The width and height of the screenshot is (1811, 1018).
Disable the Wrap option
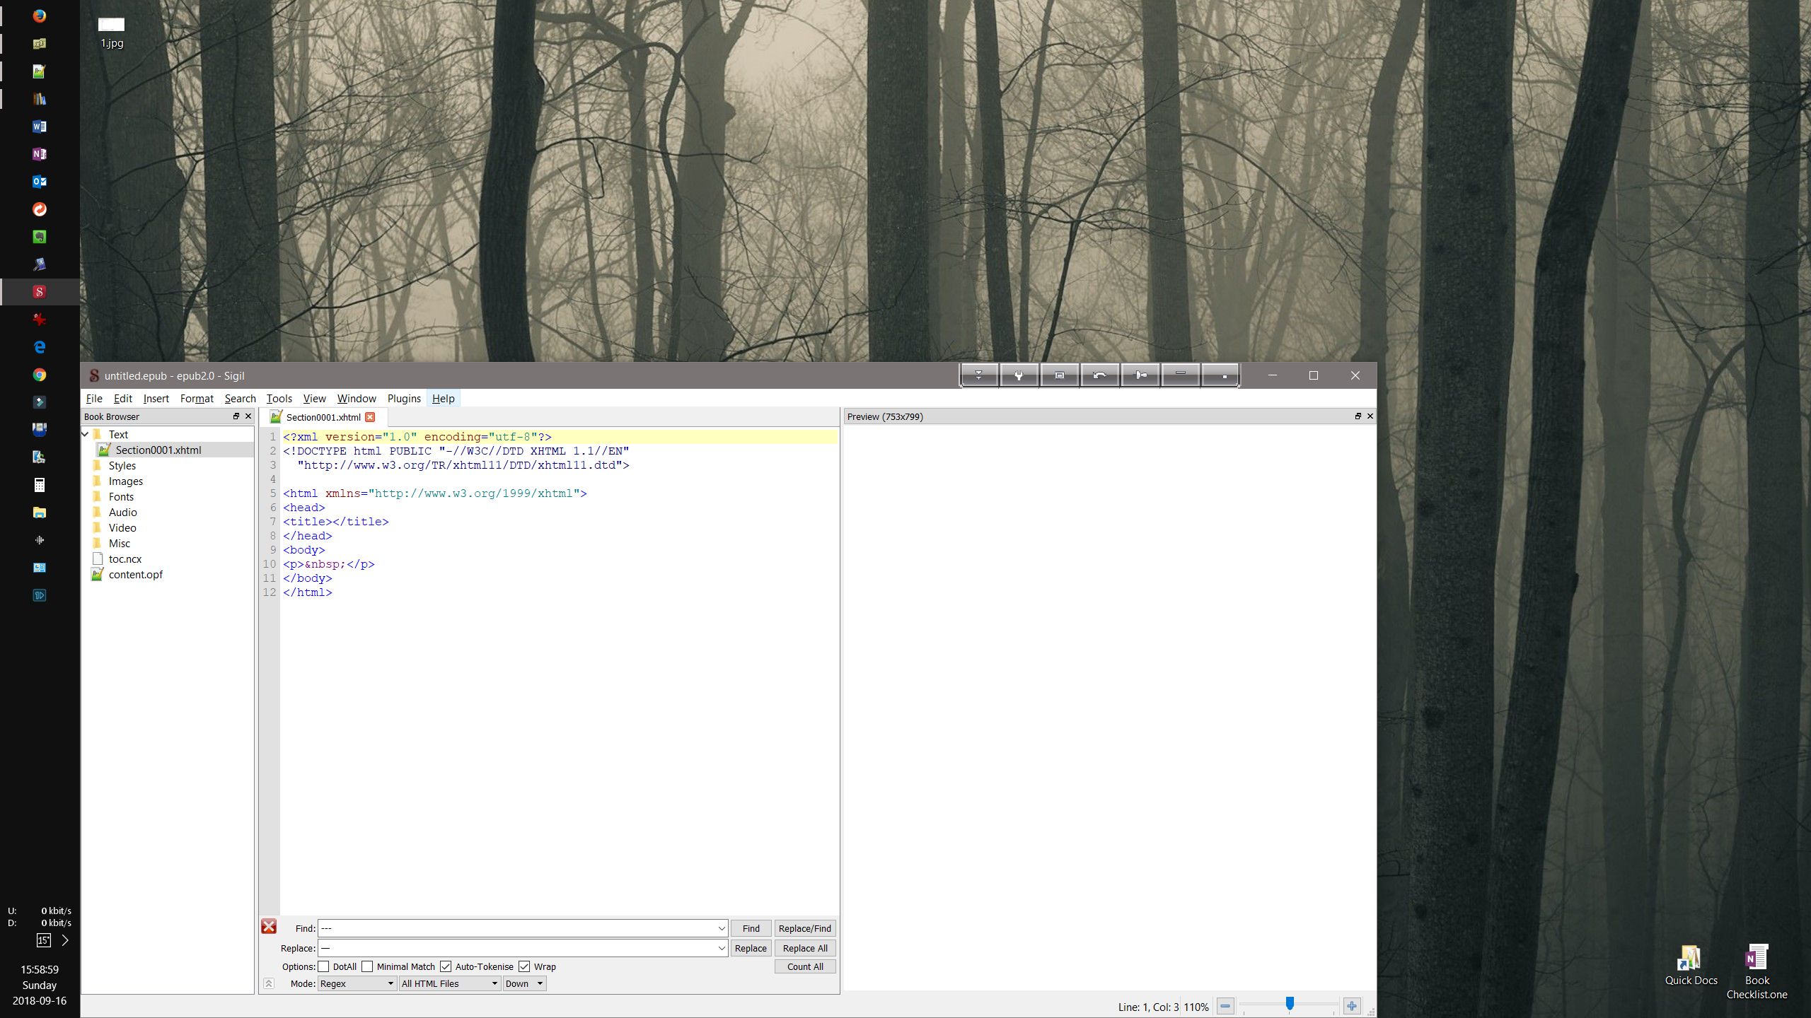524,966
